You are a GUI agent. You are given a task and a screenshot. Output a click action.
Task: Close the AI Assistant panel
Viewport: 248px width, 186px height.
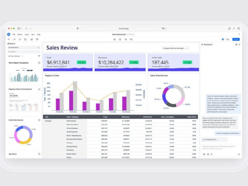click(239, 44)
